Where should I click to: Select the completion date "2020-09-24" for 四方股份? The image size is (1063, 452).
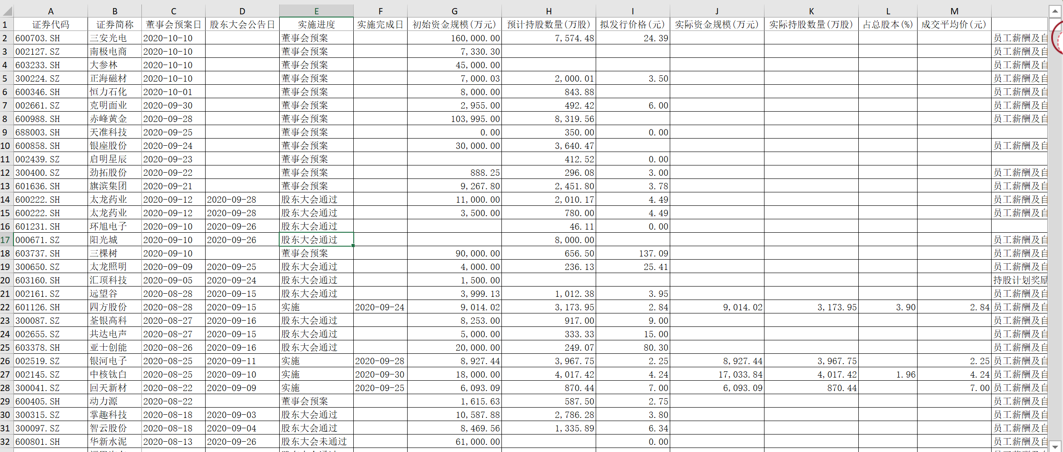click(381, 307)
